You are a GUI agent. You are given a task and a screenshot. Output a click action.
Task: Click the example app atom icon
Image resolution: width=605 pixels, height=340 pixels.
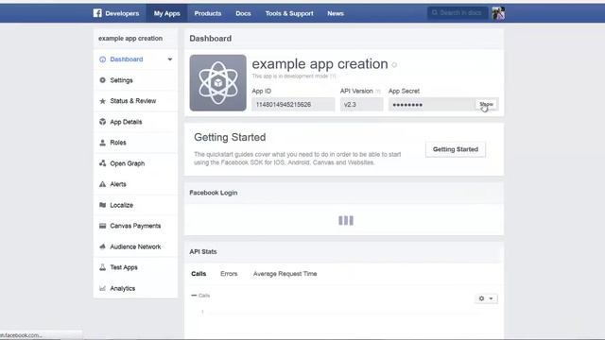coord(218,83)
